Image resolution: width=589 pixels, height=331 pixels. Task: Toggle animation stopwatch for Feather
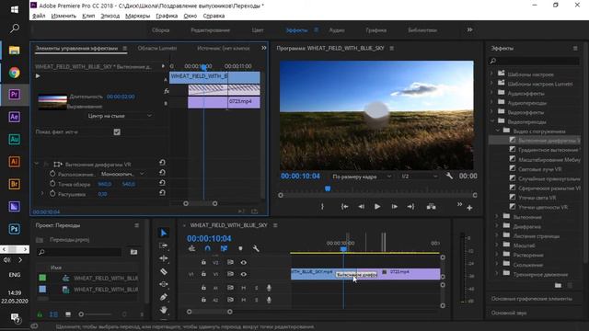(x=52, y=194)
